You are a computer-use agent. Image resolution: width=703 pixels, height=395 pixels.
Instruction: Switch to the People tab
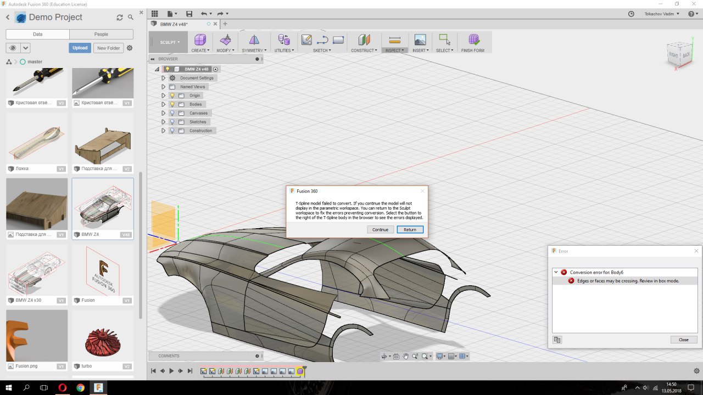click(x=101, y=34)
